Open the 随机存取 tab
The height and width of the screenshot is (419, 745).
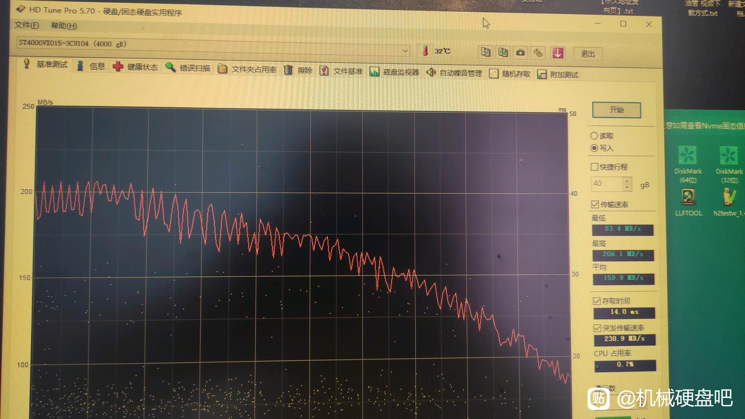(510, 74)
